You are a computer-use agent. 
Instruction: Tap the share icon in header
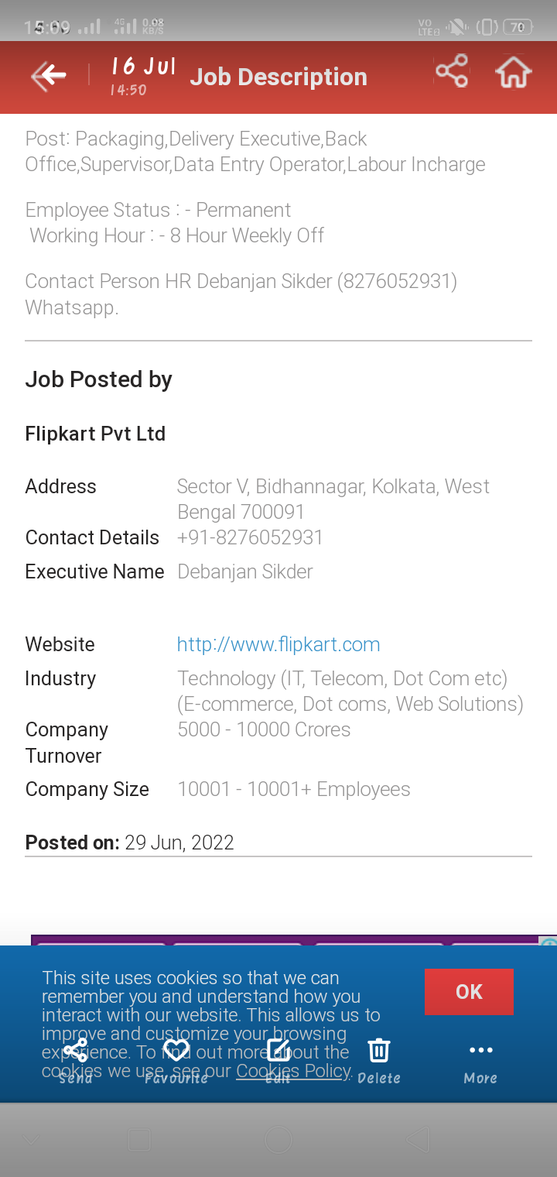(452, 71)
